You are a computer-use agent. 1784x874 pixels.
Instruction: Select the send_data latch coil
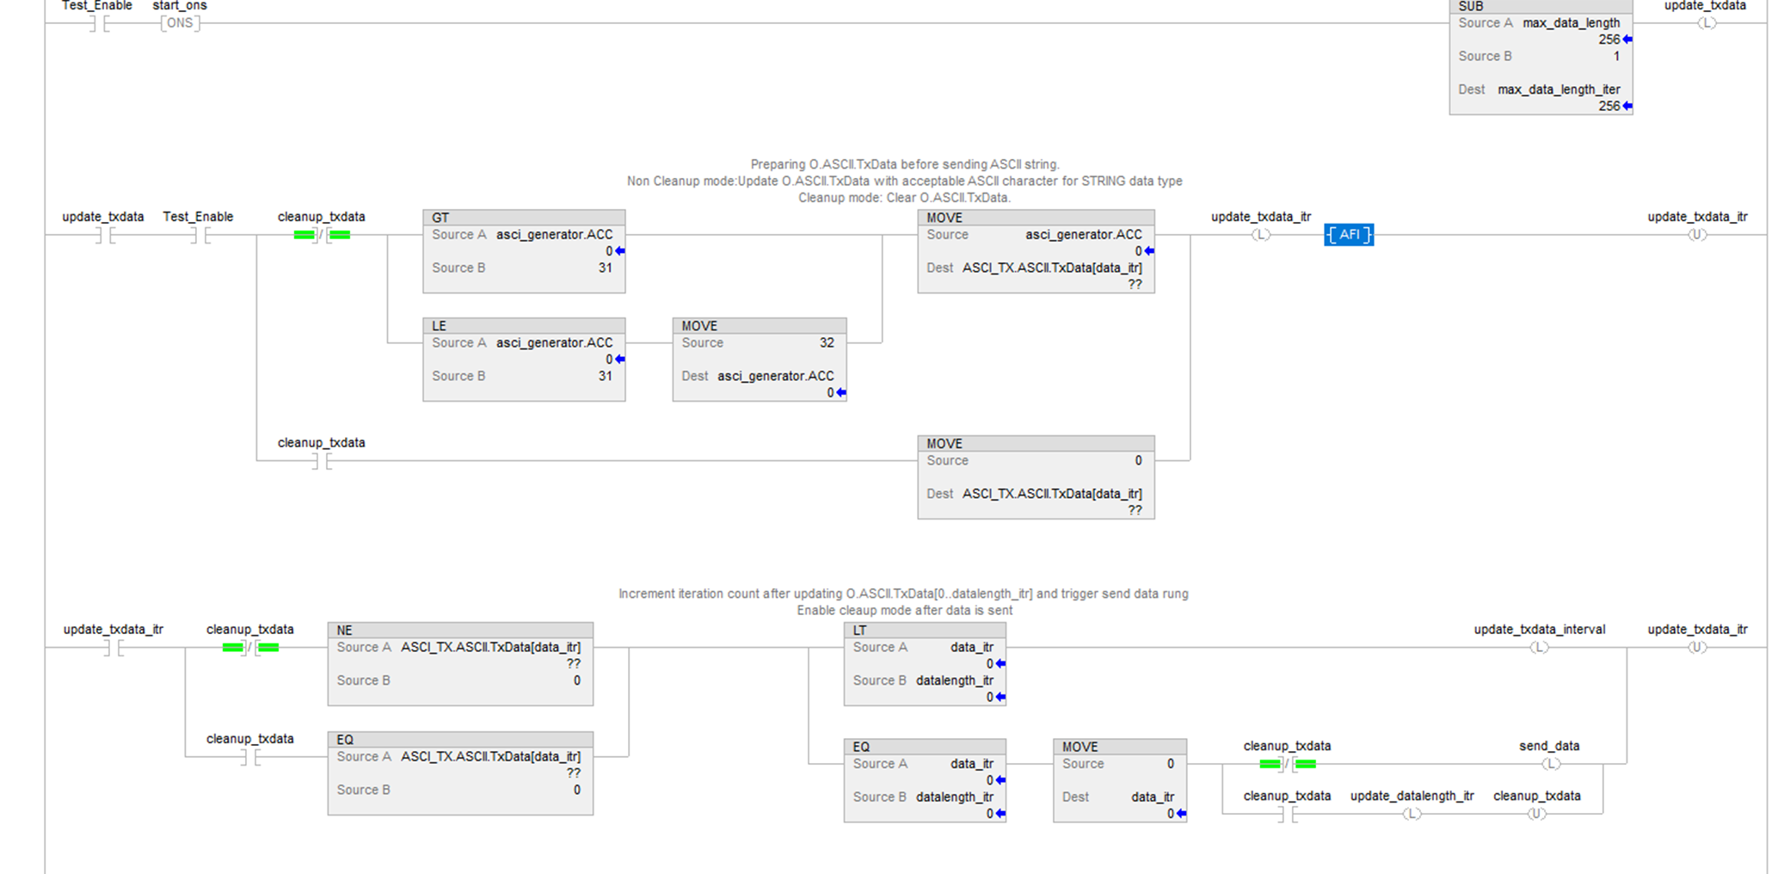(x=1550, y=764)
